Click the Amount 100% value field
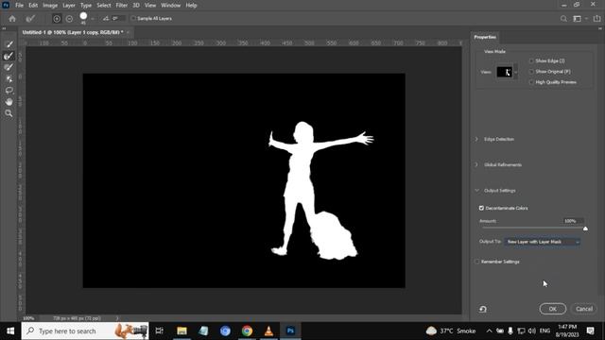This screenshot has width=605, height=340. 573,221
